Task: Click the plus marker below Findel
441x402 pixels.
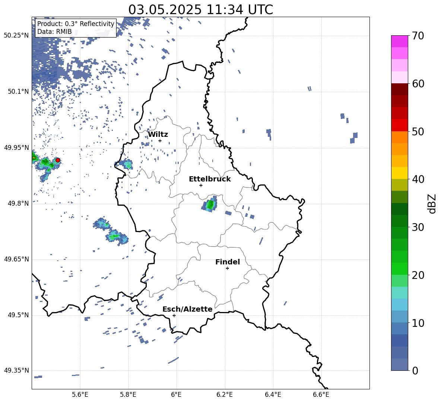Action: [227, 268]
